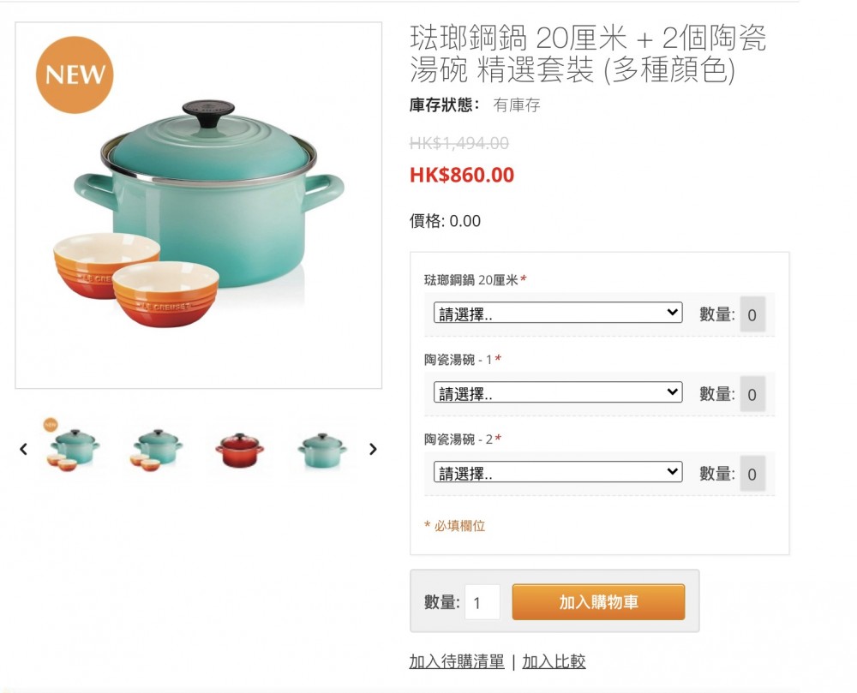Click the cart quantity input showing 1
The image size is (857, 693).
pos(482,602)
